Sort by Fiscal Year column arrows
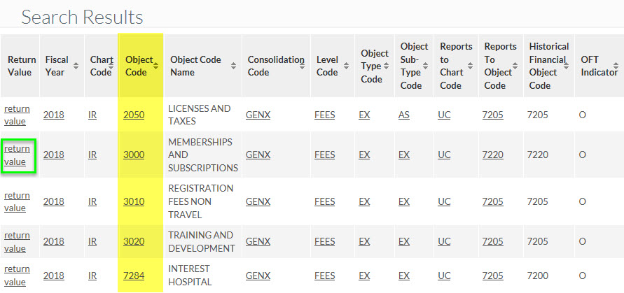624x293 pixels. coord(76,66)
